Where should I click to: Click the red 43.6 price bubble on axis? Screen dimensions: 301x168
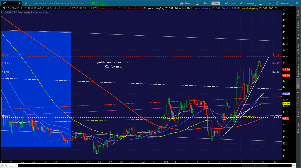point(285,118)
